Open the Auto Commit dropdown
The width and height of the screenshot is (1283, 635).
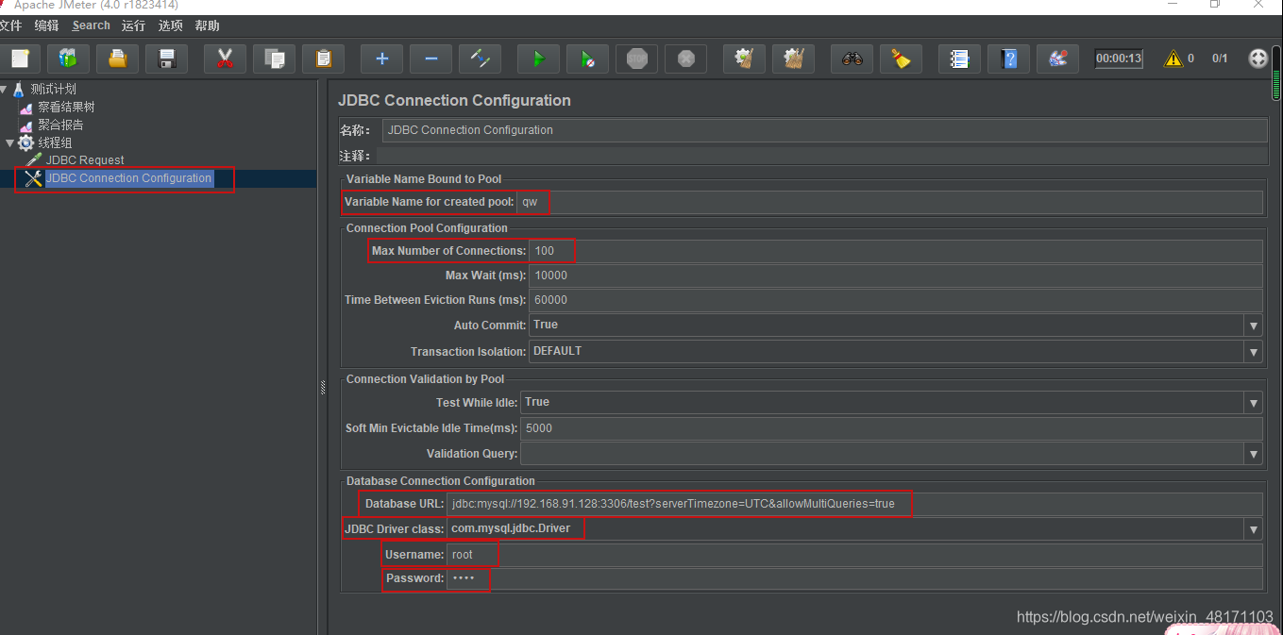1253,326
